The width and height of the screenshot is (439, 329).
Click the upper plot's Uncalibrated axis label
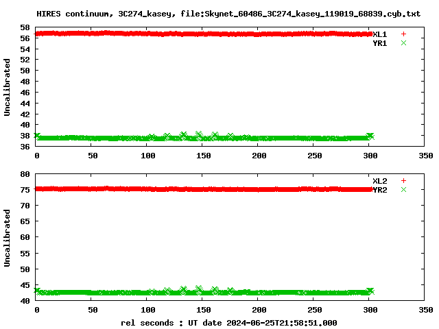coord(7,87)
